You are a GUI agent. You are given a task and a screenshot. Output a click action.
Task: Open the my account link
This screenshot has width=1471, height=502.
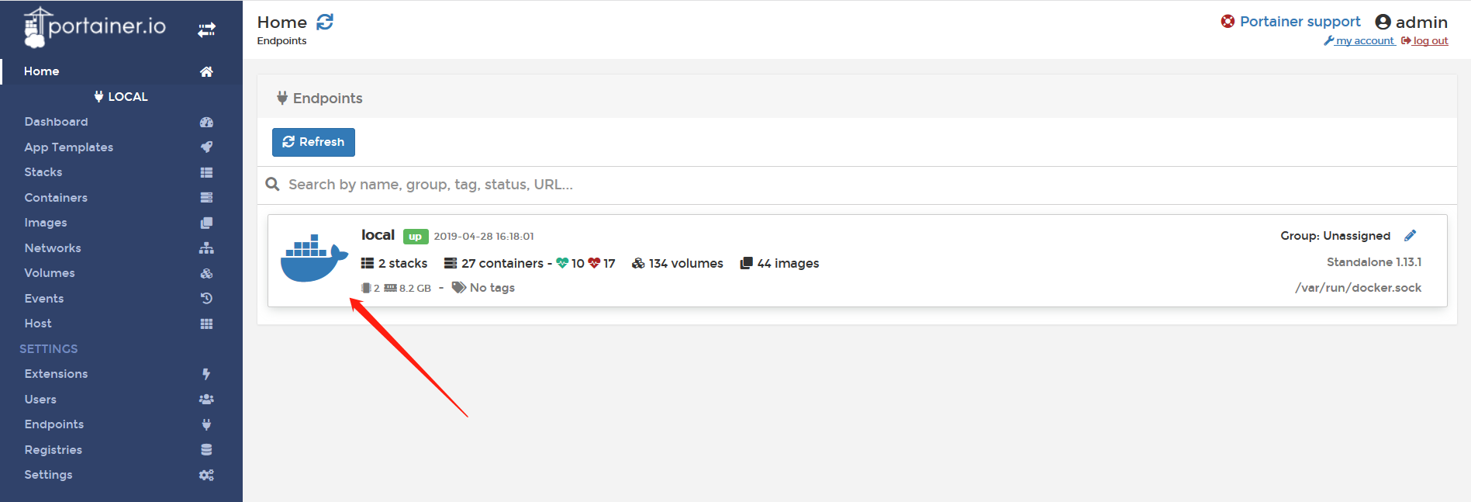[1359, 41]
